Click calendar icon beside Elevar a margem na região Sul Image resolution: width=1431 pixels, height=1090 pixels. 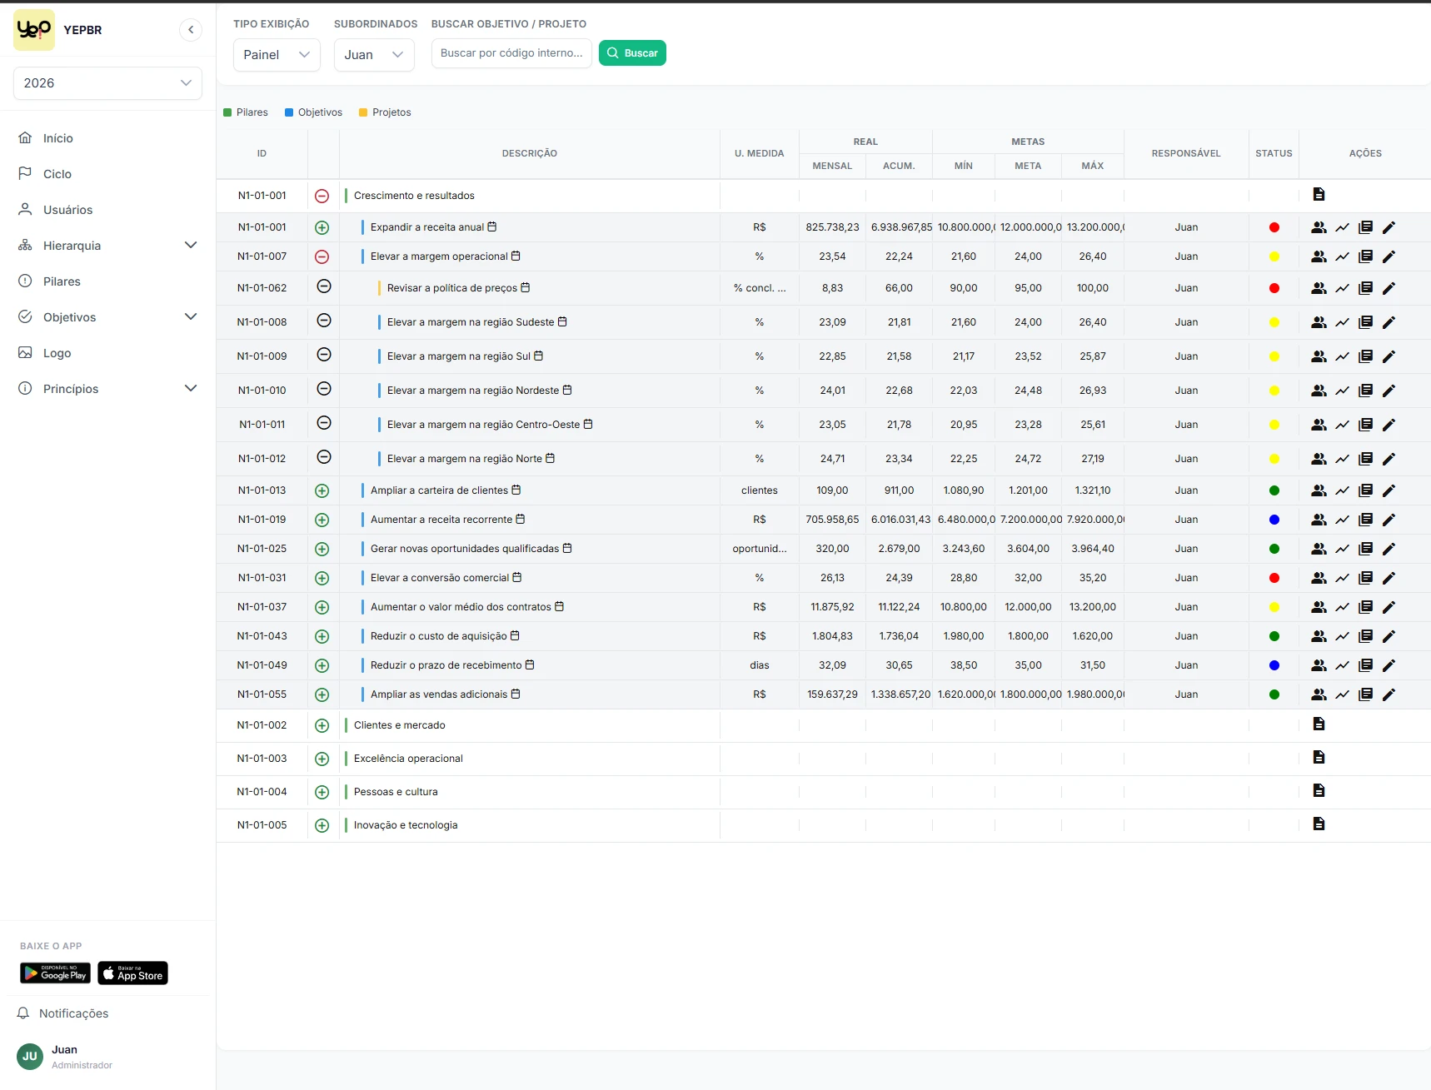(539, 356)
